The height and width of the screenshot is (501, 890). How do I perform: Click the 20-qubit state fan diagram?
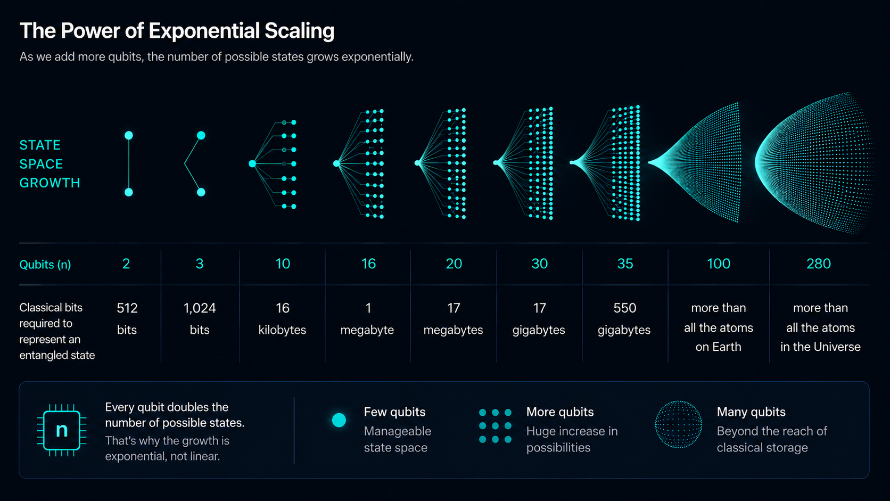[x=441, y=163]
